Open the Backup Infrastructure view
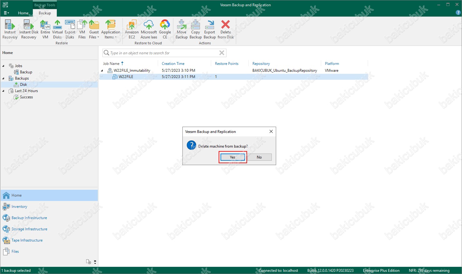 pyautogui.click(x=29, y=218)
